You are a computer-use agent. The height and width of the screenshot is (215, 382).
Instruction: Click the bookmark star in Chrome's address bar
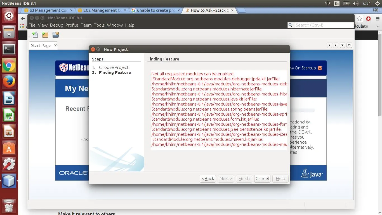[x=360, y=18]
